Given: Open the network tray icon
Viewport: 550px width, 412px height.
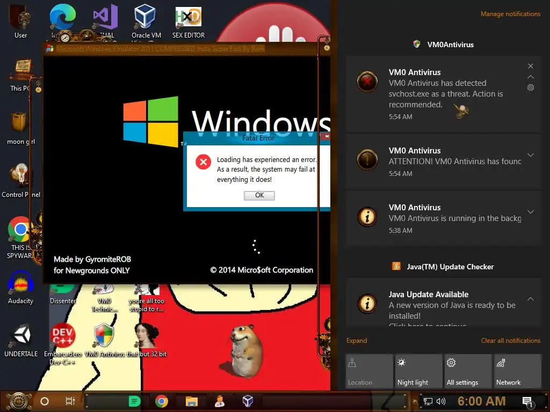Looking at the screenshot, I should (x=428, y=401).
